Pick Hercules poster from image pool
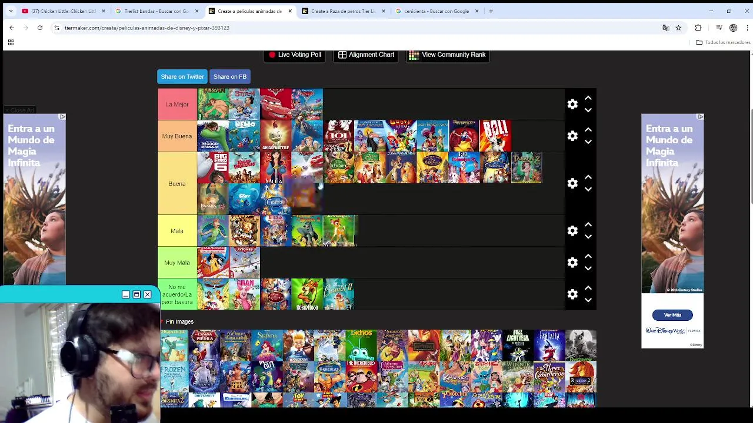The width and height of the screenshot is (753, 423). (x=329, y=377)
